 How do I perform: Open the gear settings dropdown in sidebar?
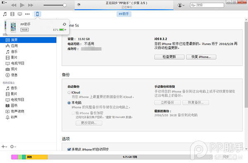point(13,147)
